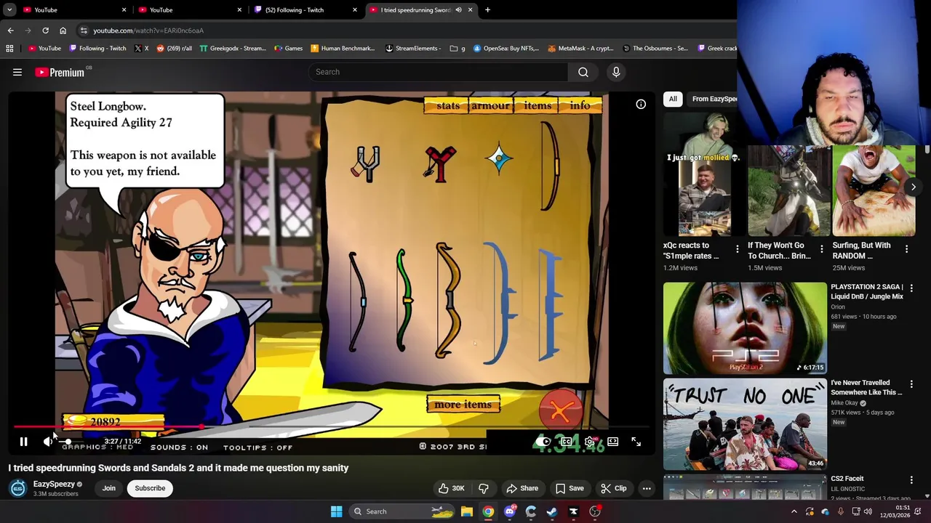Reload the current page
931x523 pixels.
pyautogui.click(x=45, y=31)
